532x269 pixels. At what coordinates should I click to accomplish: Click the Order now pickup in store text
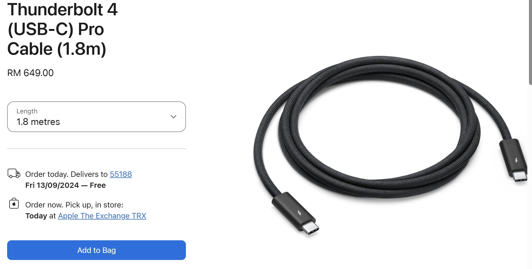[x=74, y=205]
